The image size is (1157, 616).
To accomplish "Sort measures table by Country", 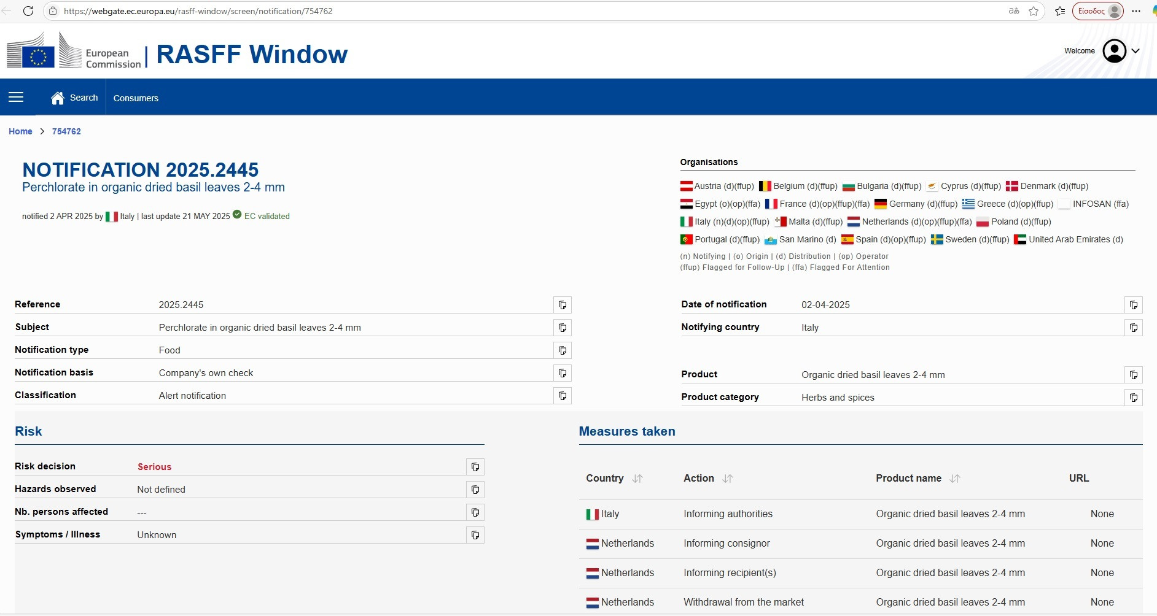I will click(x=637, y=479).
